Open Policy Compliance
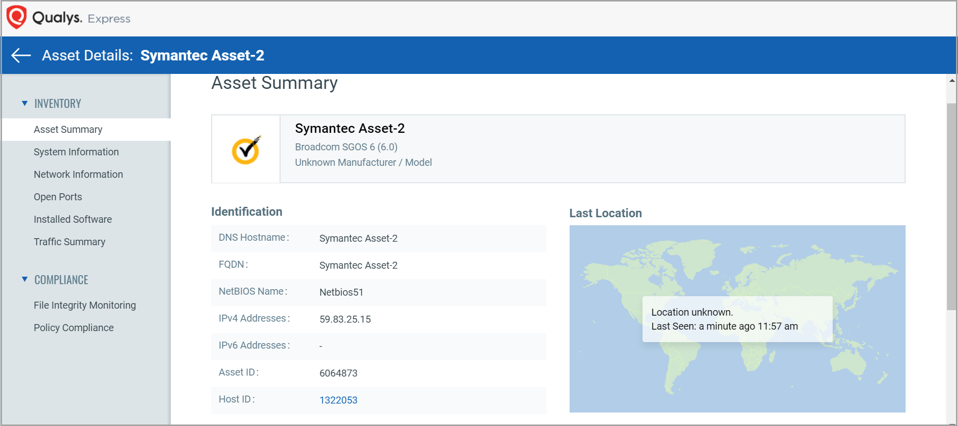 (74, 328)
